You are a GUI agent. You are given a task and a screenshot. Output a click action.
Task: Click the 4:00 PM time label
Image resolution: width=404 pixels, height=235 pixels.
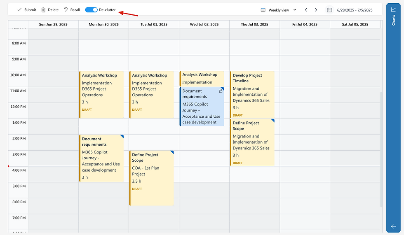(19, 170)
